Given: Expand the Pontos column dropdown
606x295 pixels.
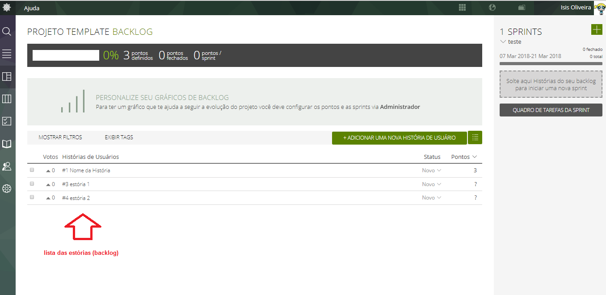Looking at the screenshot, I should [474, 157].
